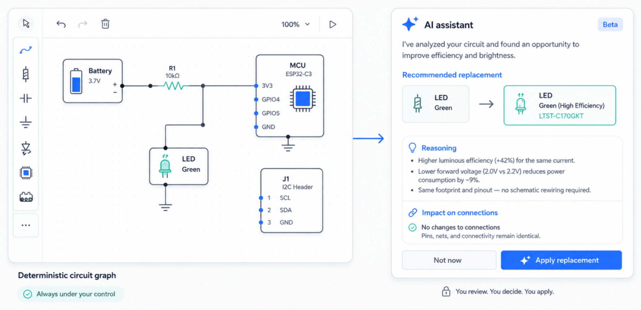Click the ESP32-C3 label text
Image resolution: width=641 pixels, height=310 pixels.
(299, 74)
